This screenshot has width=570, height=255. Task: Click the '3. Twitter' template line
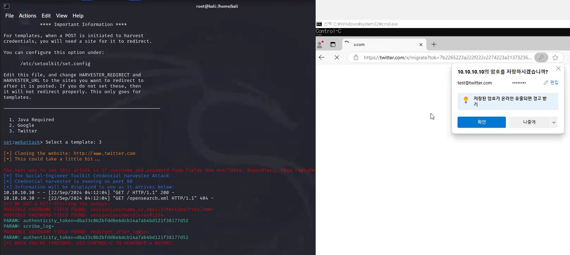[23, 131]
